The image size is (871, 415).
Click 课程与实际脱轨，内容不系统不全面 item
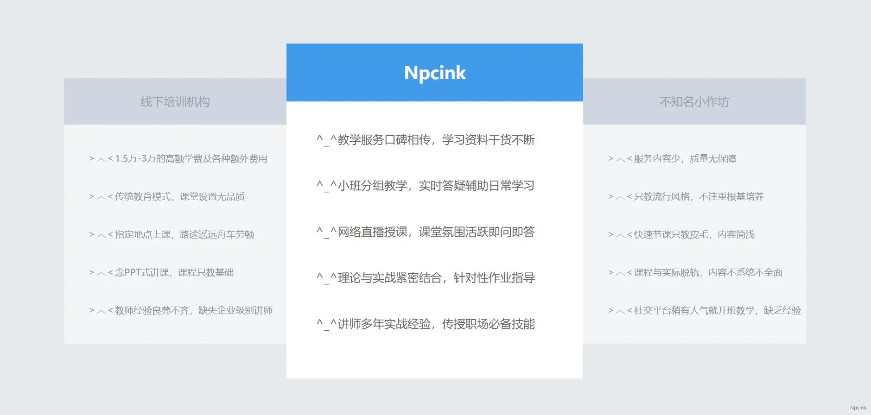708,273
